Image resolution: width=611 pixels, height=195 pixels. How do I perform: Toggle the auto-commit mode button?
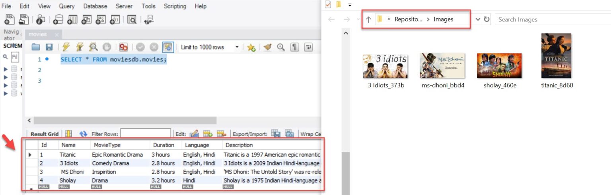pyautogui.click(x=168, y=47)
